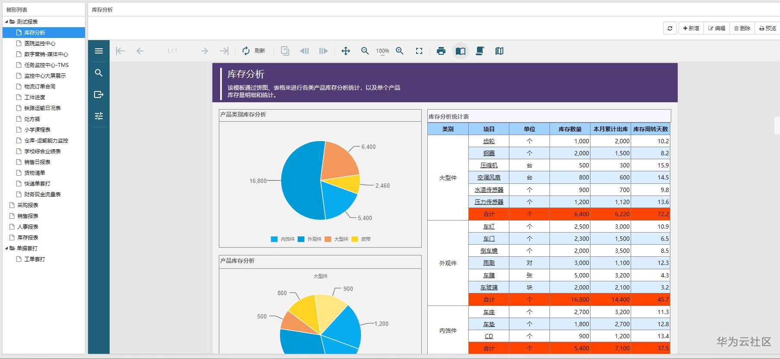The width and height of the screenshot is (780, 359).
Task: Activate the move/pan tool
Action: click(x=346, y=51)
